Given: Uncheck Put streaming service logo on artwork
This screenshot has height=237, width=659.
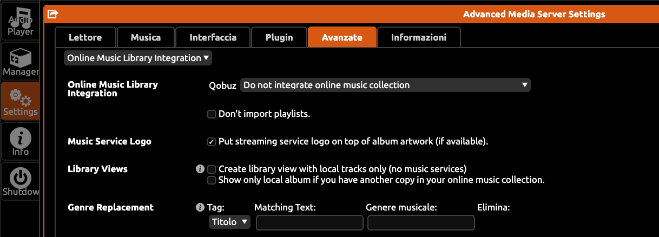Looking at the screenshot, I should [x=212, y=142].
